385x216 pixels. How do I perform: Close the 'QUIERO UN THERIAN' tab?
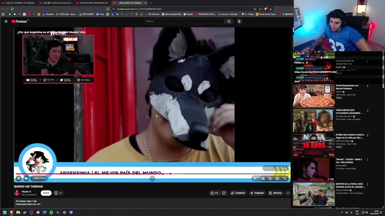(x=145, y=3)
